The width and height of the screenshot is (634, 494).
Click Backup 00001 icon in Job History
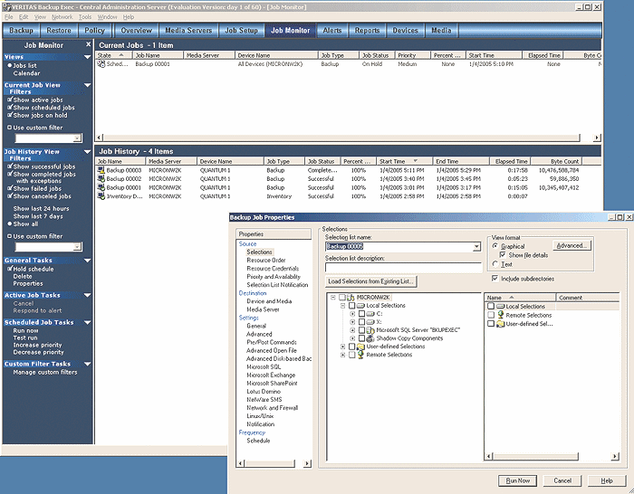(x=101, y=188)
